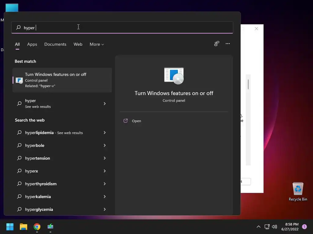Click the search icon beside hyperglycemia
The image size is (313, 234).
pyautogui.click(x=19, y=209)
